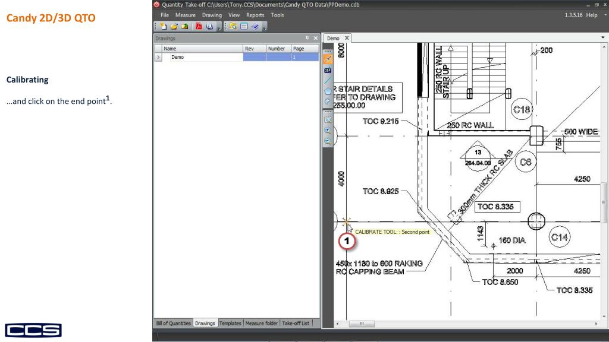Click the 160 DIA annotation text
The height and width of the screenshot is (342, 609).
click(512, 240)
